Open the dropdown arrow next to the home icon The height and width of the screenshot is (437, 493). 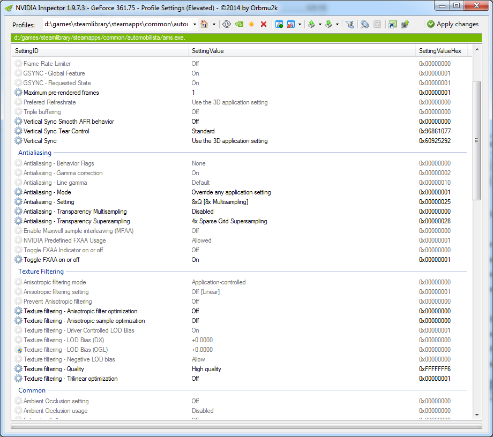214,24
